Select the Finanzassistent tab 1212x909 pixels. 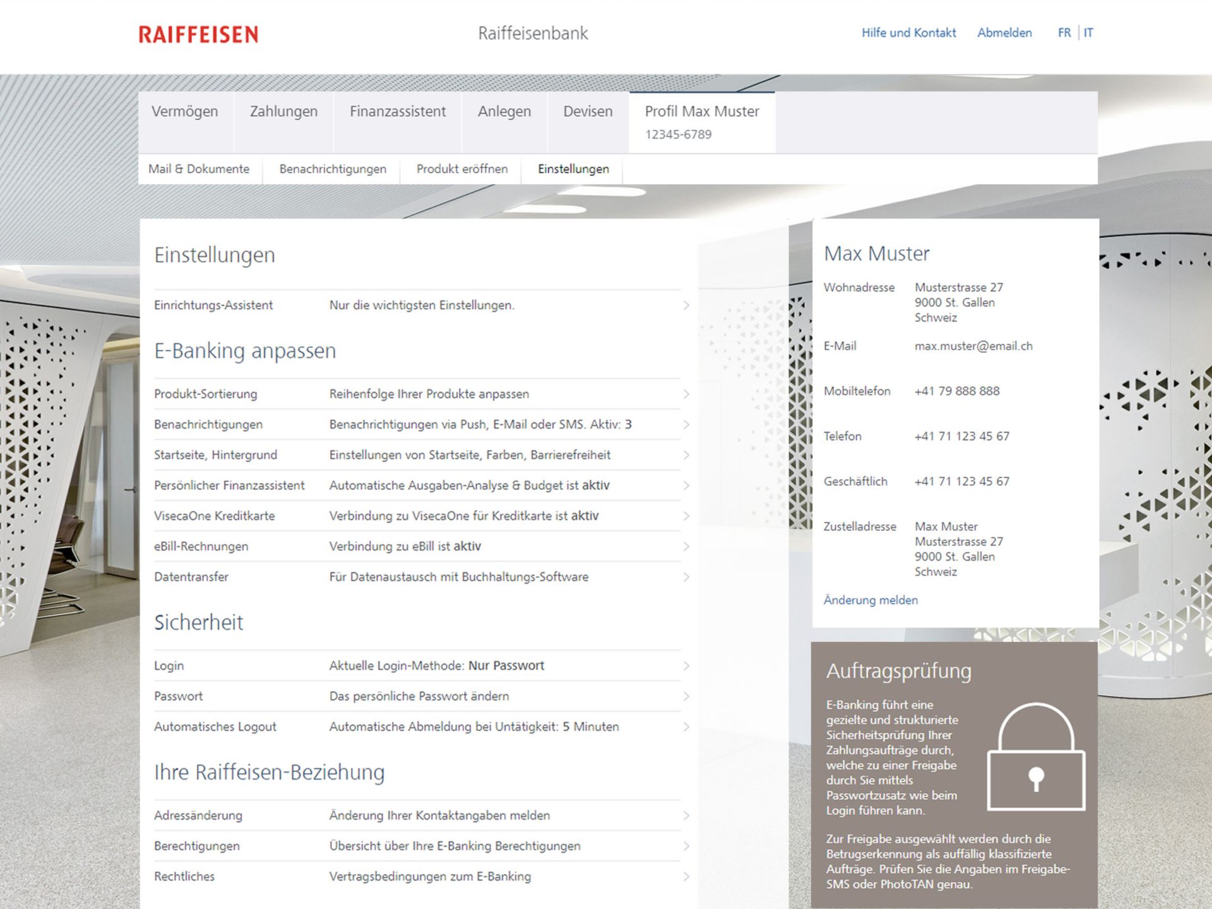[398, 111]
